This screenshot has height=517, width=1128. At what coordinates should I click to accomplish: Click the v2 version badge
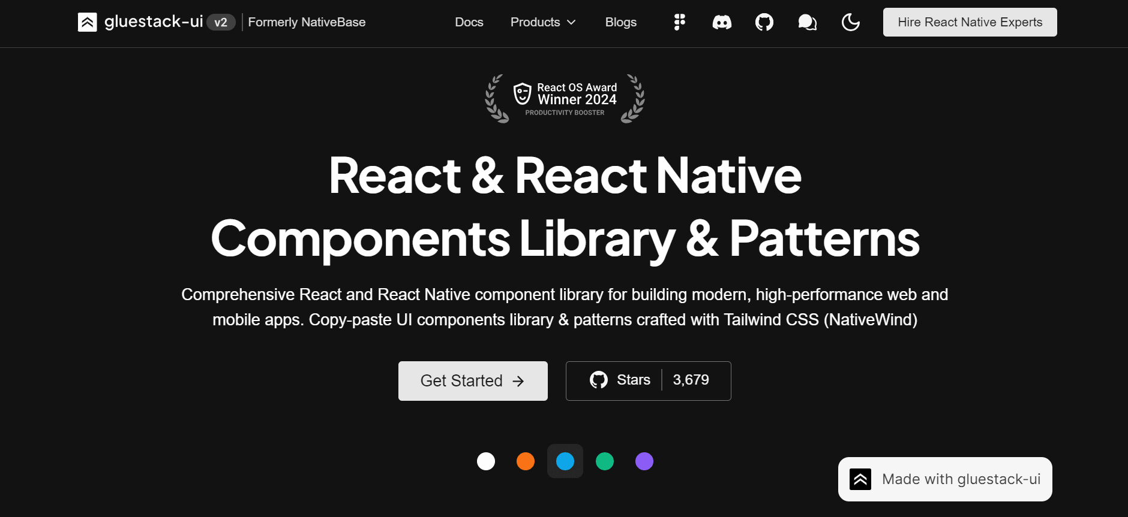pyautogui.click(x=221, y=22)
